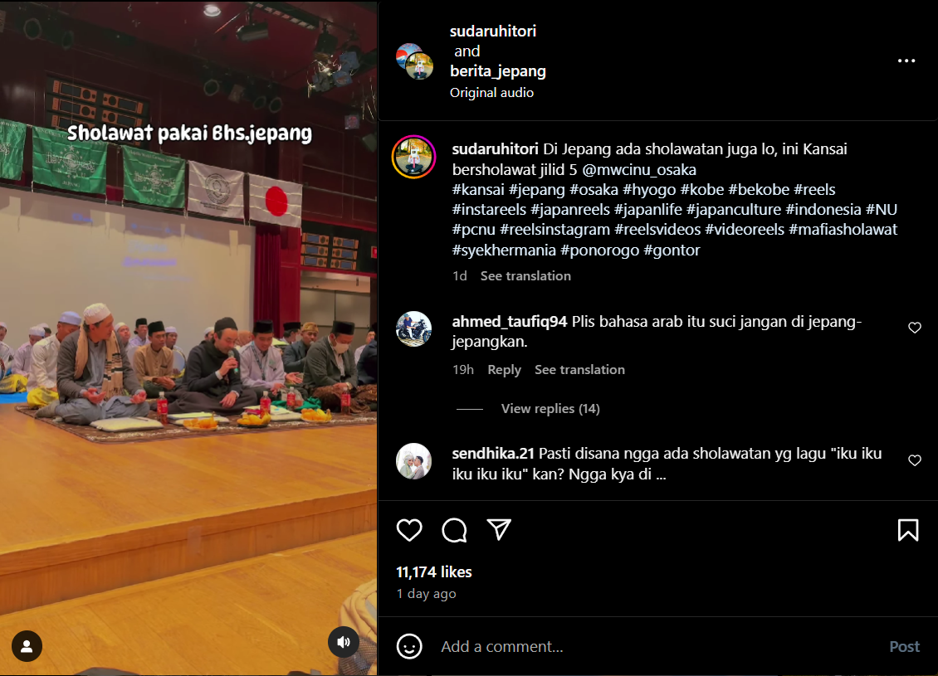Save the post with the bookmark icon
The image size is (938, 676).
tap(907, 529)
